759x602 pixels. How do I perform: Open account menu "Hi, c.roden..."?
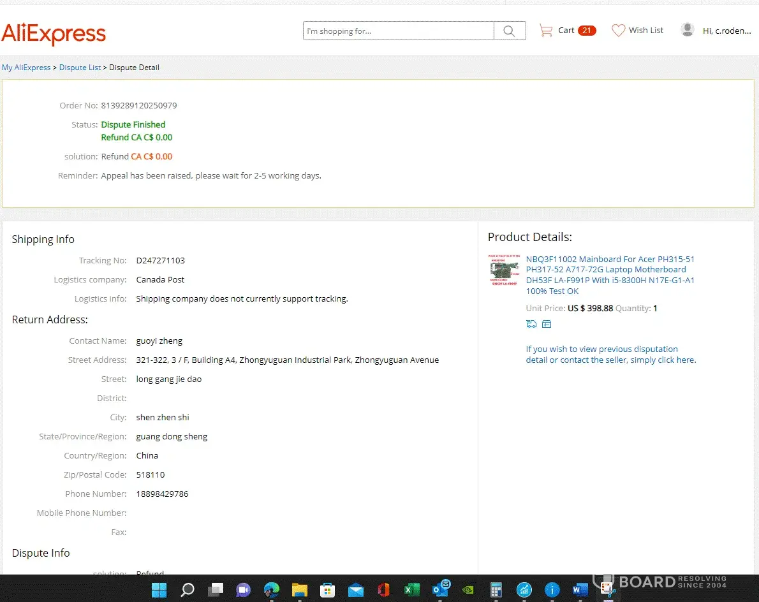click(726, 31)
